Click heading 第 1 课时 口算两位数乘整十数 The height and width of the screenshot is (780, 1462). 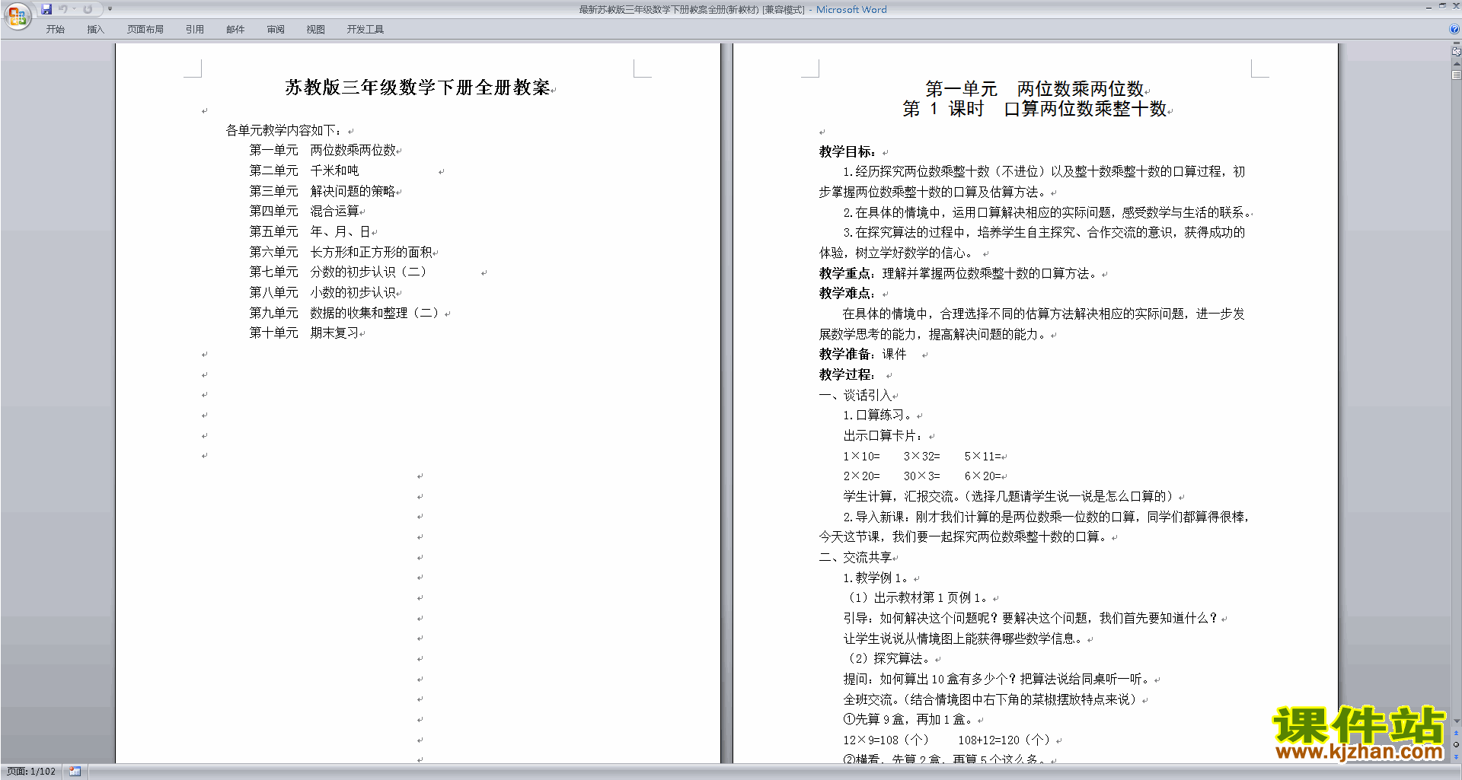coord(1035,110)
